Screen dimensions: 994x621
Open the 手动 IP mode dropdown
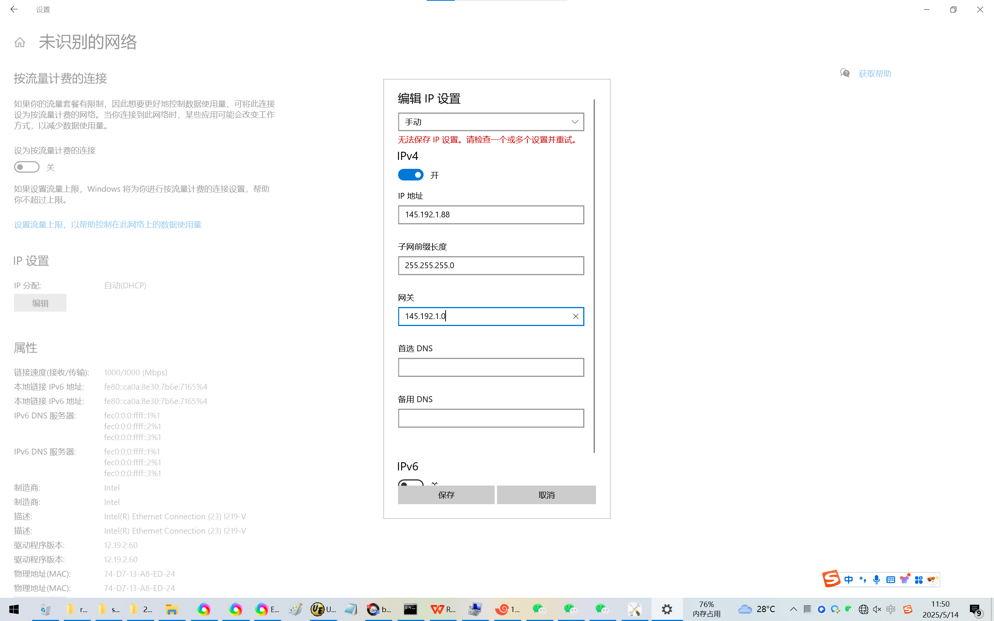tap(491, 122)
